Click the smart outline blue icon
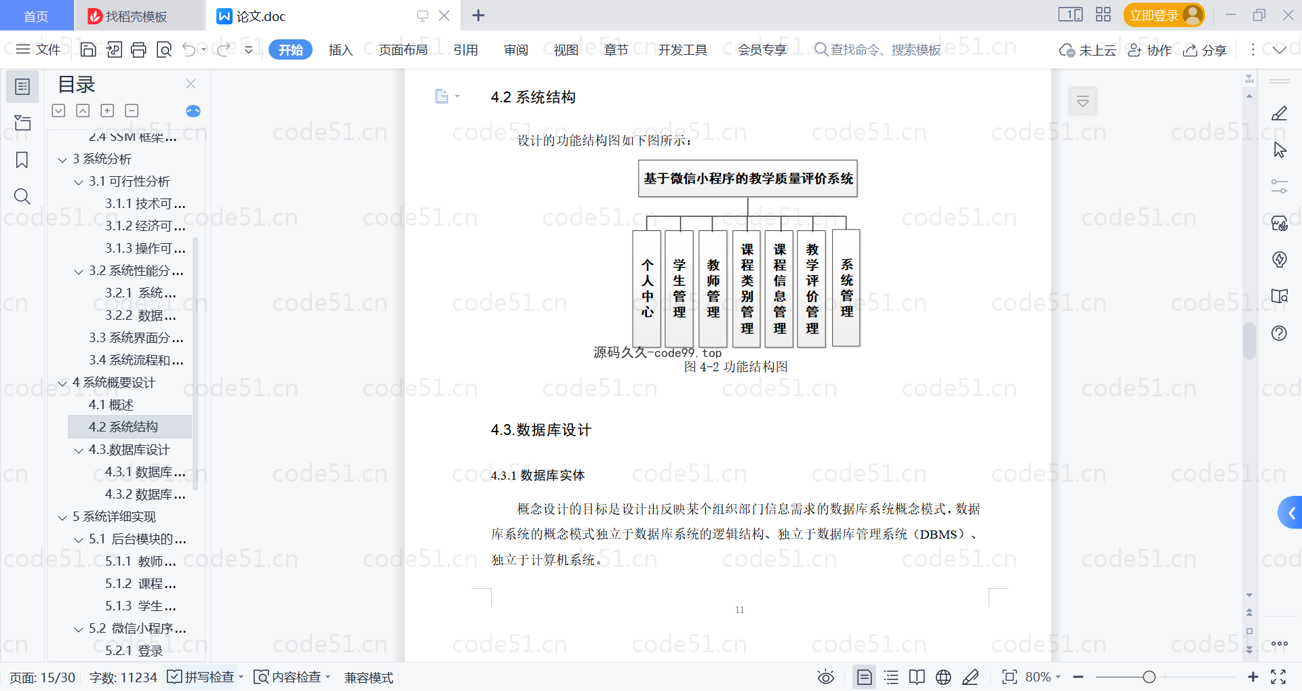Screen dimensions: 1302x691 click(193, 111)
